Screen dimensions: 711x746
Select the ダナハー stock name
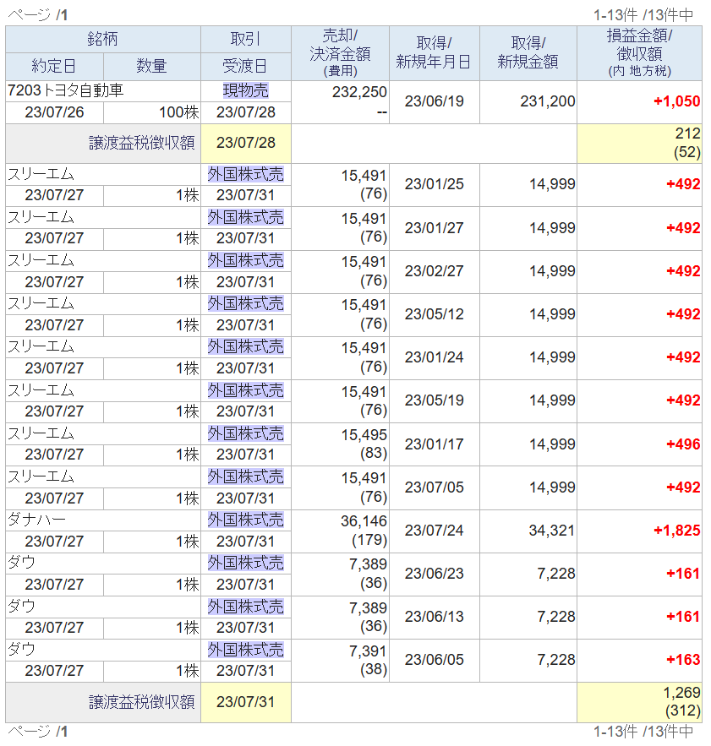point(36,520)
